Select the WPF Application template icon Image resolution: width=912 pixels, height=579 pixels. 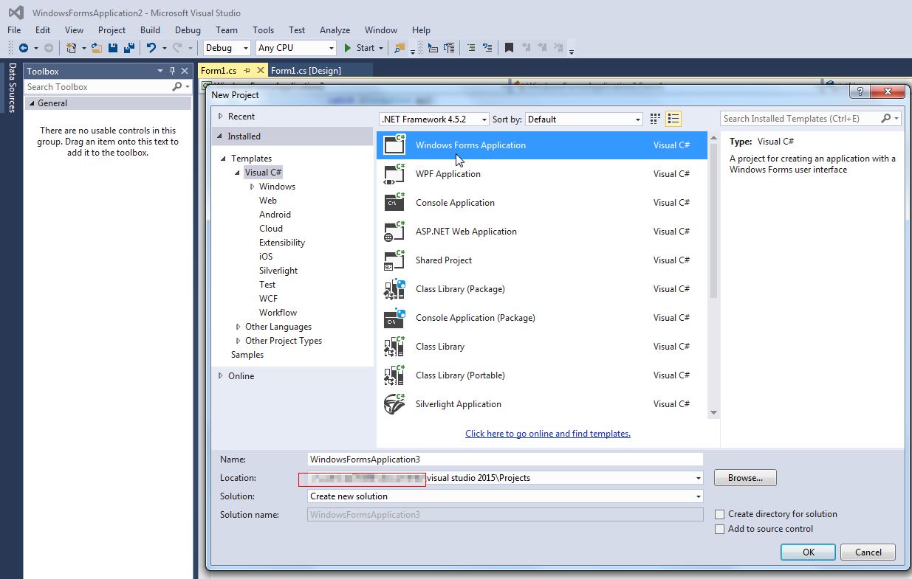coord(394,173)
